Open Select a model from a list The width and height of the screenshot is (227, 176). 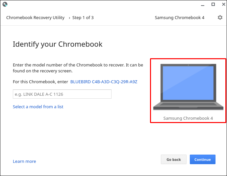(38, 107)
